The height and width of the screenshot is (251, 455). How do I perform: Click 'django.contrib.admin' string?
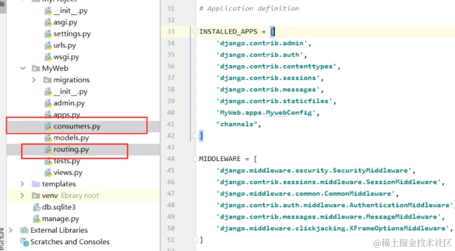262,43
